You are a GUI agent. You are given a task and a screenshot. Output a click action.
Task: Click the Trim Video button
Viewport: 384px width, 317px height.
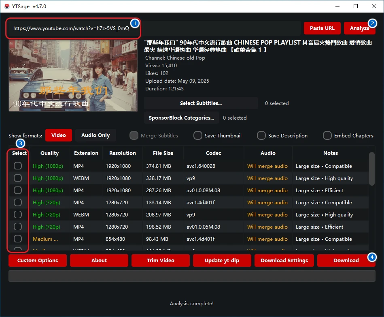pos(161,260)
